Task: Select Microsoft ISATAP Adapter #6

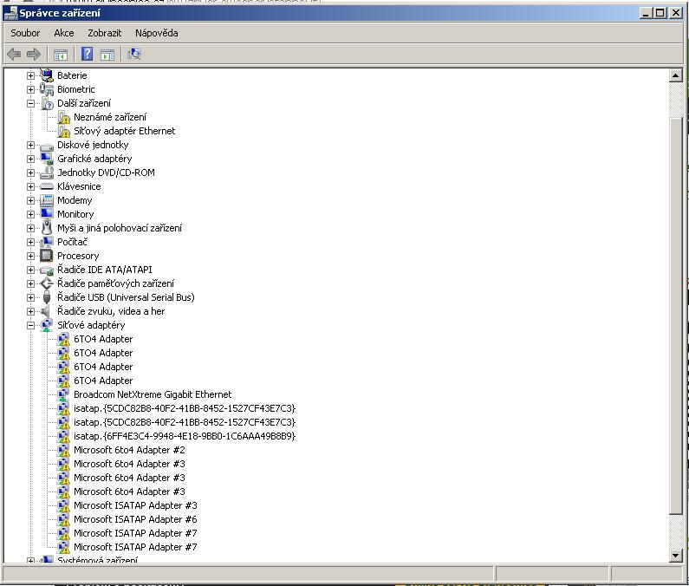Action: 134,519
